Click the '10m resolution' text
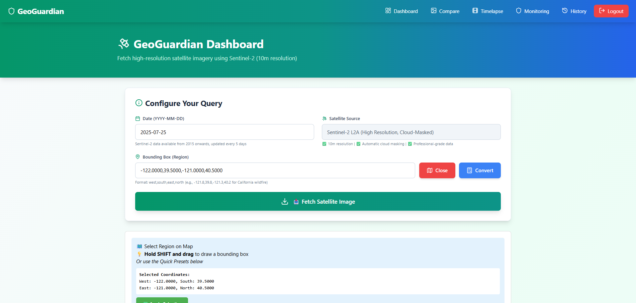Screen dimensions: 636x303 [340, 144]
